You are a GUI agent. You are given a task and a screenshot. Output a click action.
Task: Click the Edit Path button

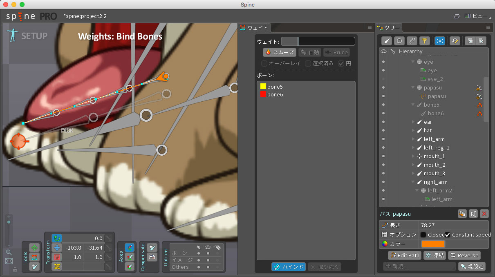click(x=405, y=255)
